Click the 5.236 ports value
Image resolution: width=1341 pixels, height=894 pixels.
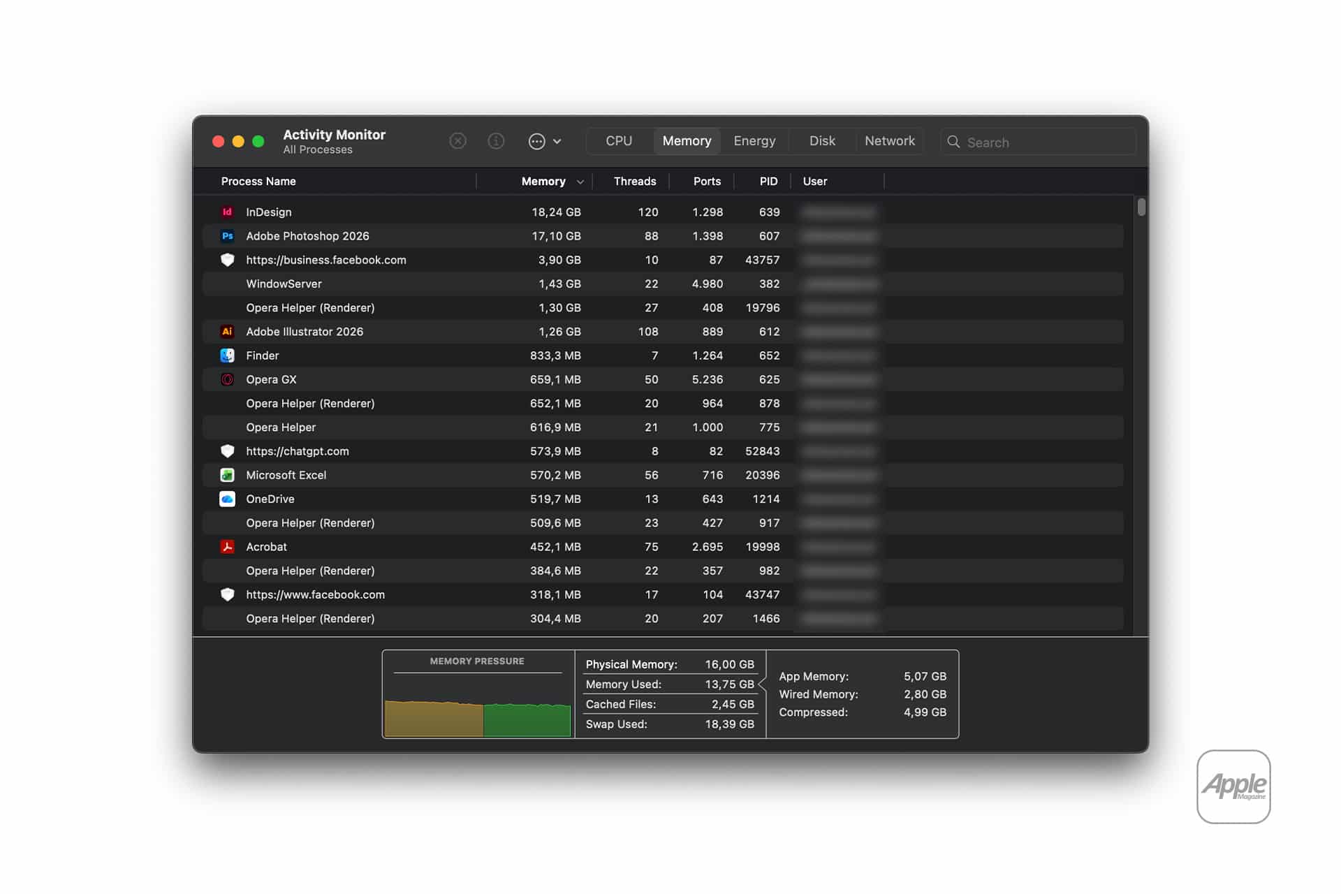pos(708,379)
